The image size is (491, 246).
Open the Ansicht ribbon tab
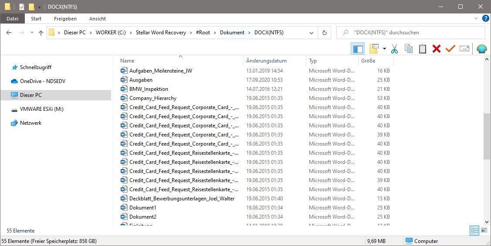tap(98, 19)
